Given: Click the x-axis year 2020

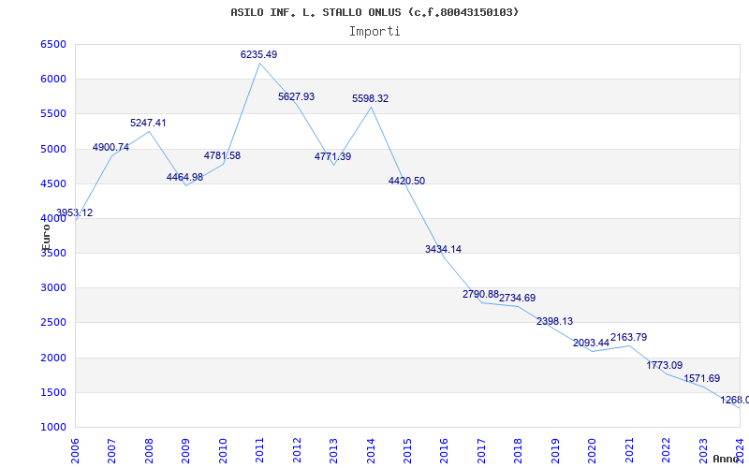Looking at the screenshot, I should (x=593, y=450).
